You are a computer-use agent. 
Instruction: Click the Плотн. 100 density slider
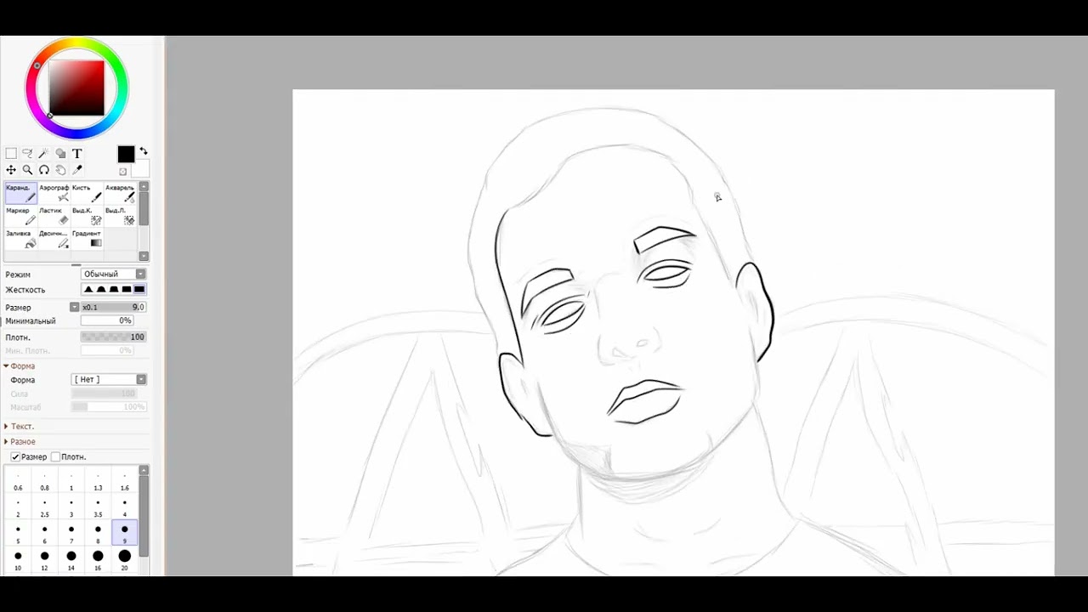113,337
